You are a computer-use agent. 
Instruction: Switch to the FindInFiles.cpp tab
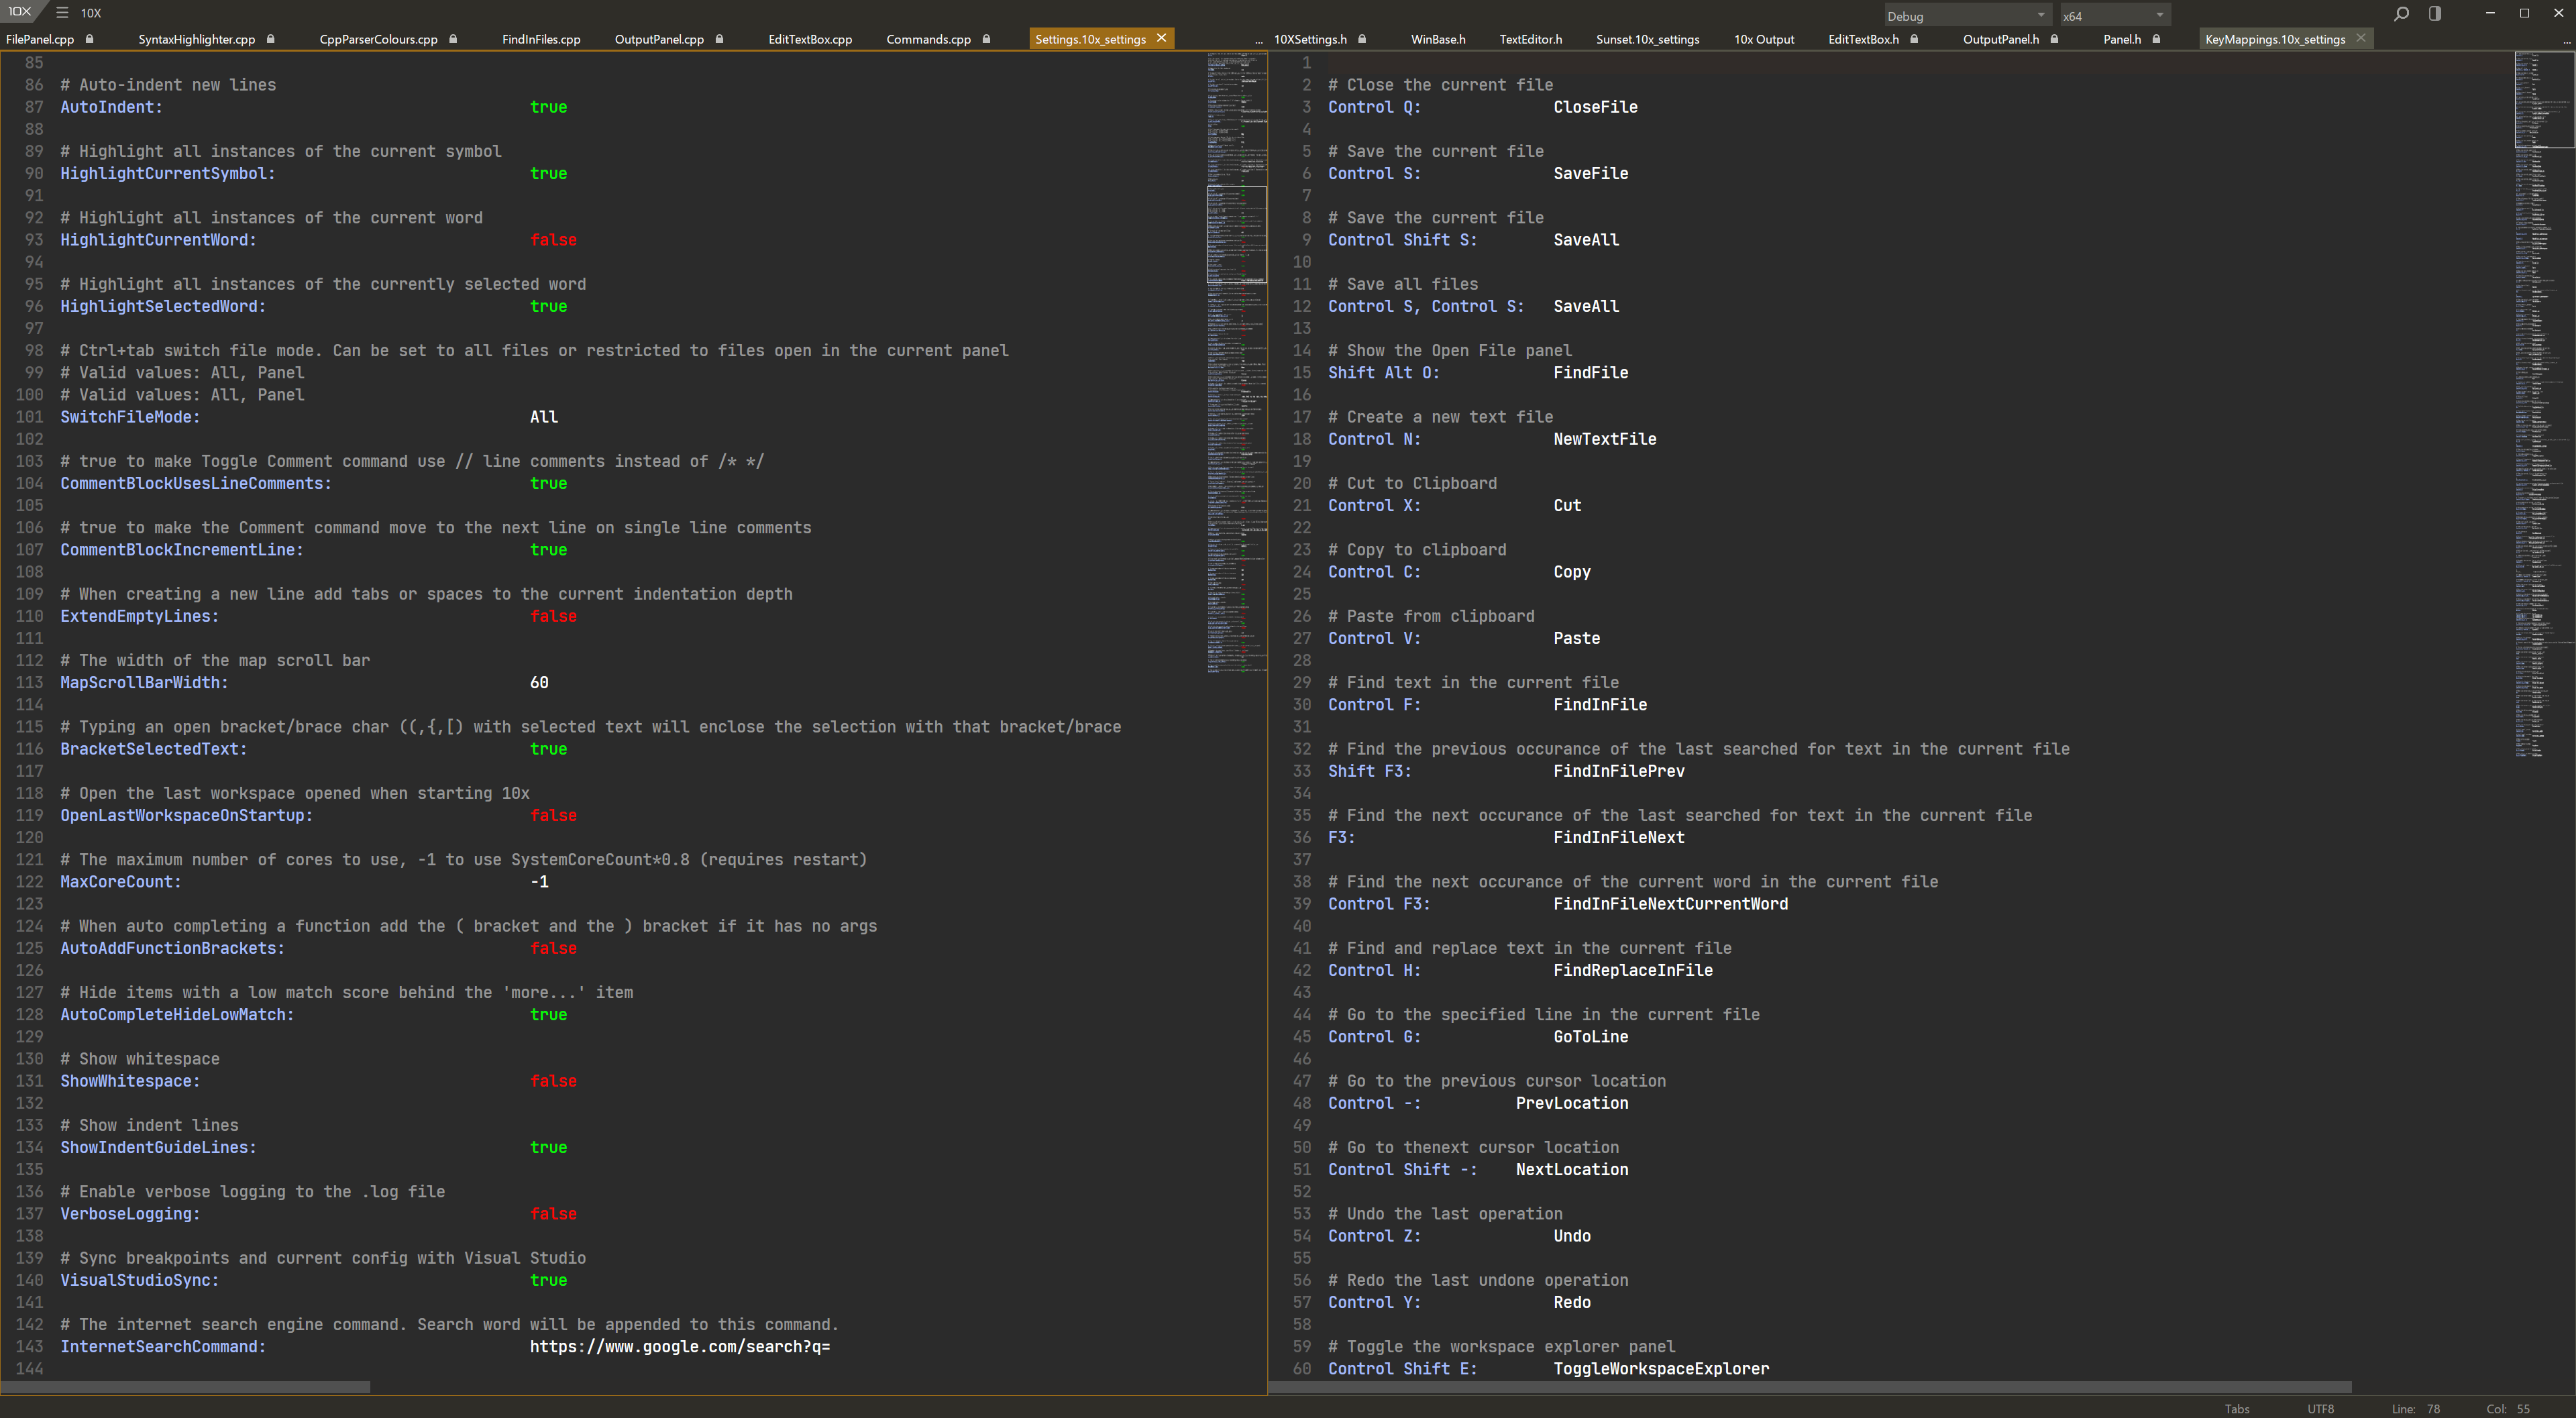[x=541, y=39]
